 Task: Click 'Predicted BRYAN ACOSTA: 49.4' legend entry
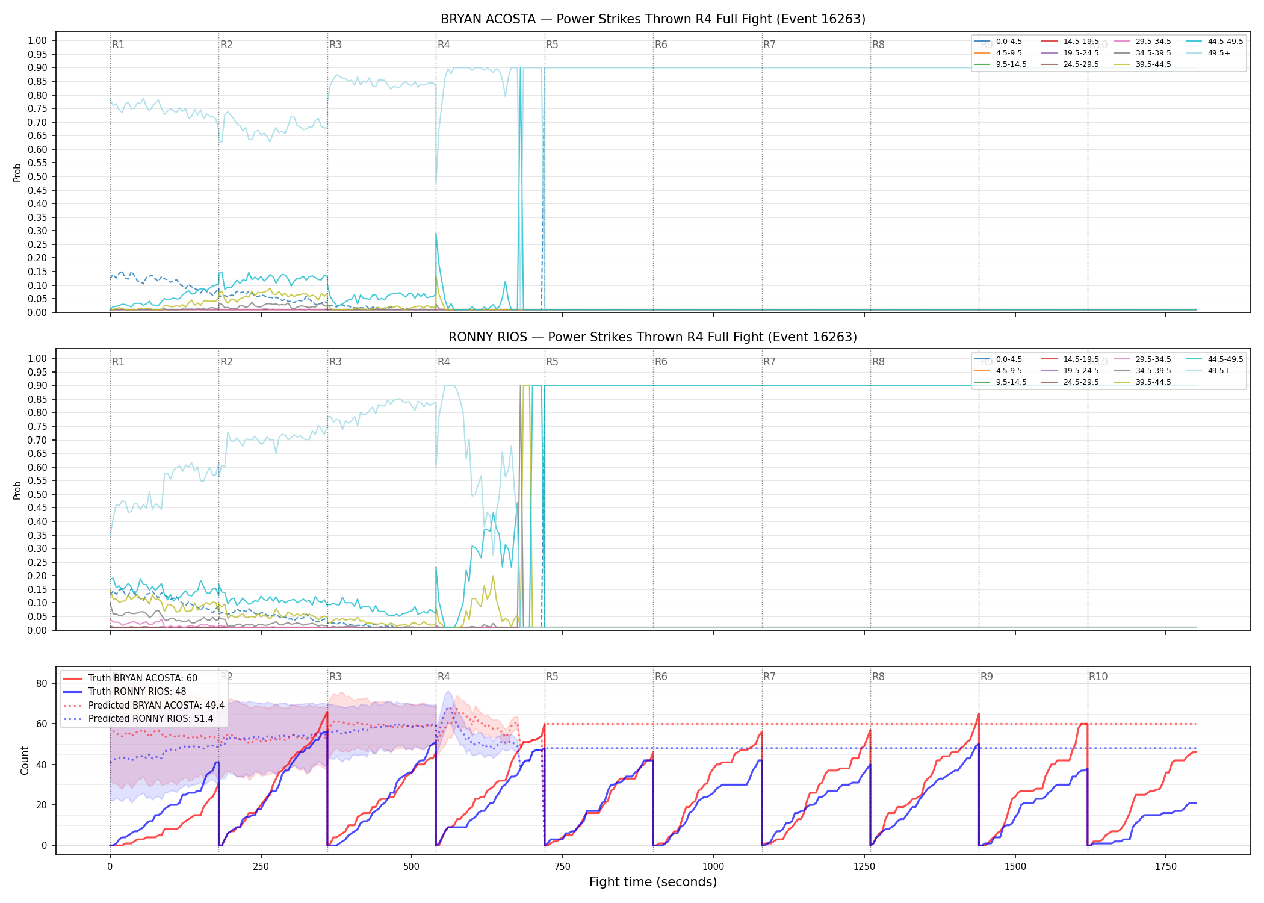144,705
